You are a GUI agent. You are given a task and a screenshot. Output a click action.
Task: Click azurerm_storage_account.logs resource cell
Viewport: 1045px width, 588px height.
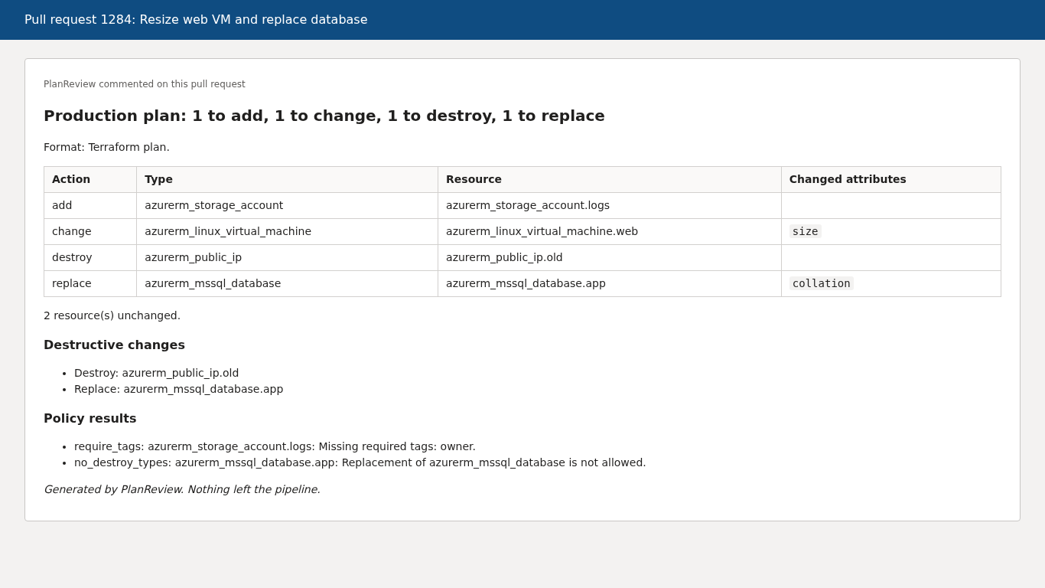click(610, 205)
